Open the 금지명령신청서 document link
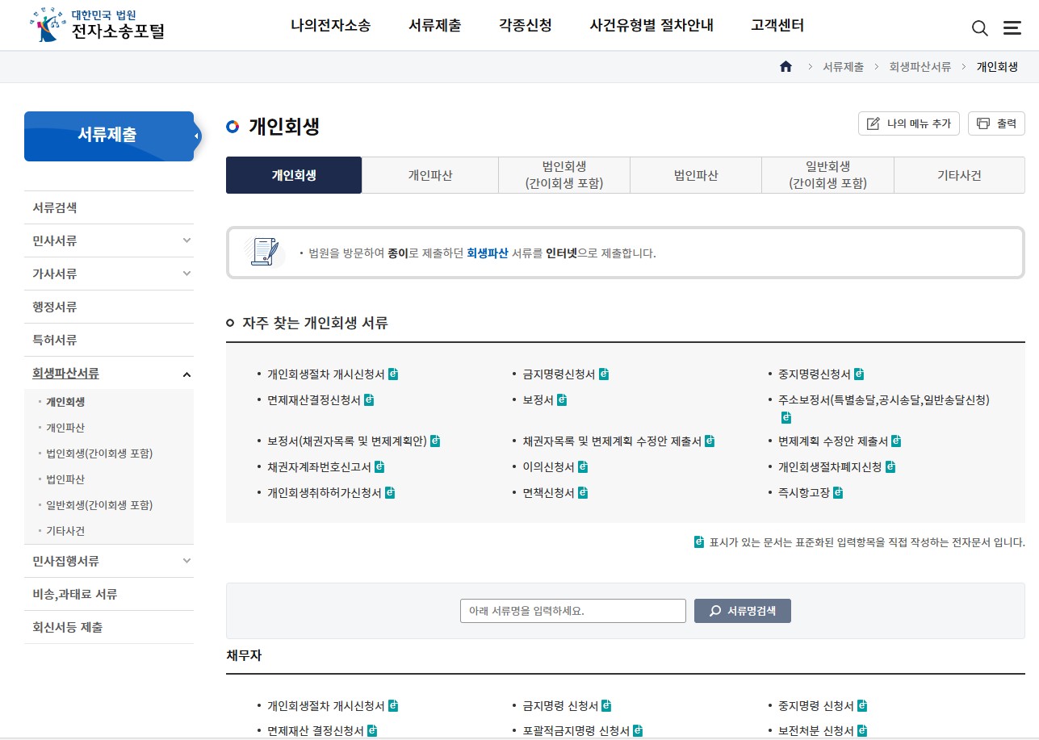The image size is (1039, 740). (559, 374)
